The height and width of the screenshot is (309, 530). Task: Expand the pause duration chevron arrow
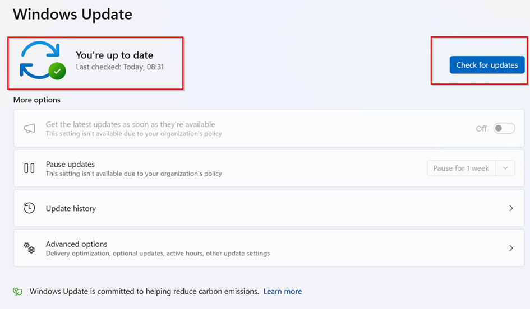click(x=505, y=168)
